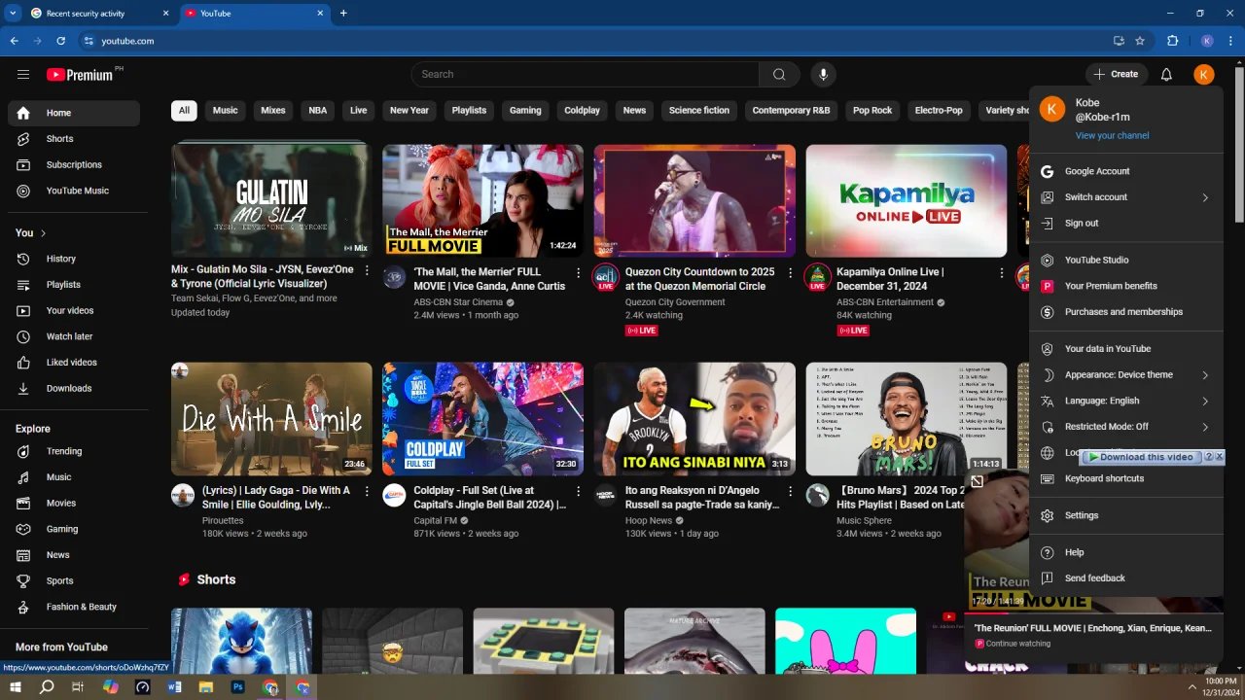Open Purchases and memberships menu item
Viewport: 1245px width, 700px height.
coord(1126,312)
